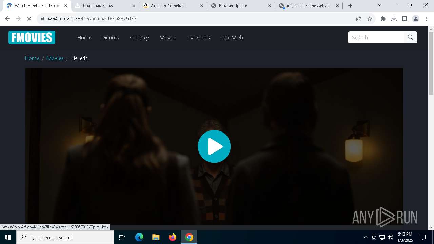Close the Download Ready tab
This screenshot has width=434, height=244.
[x=134, y=6]
